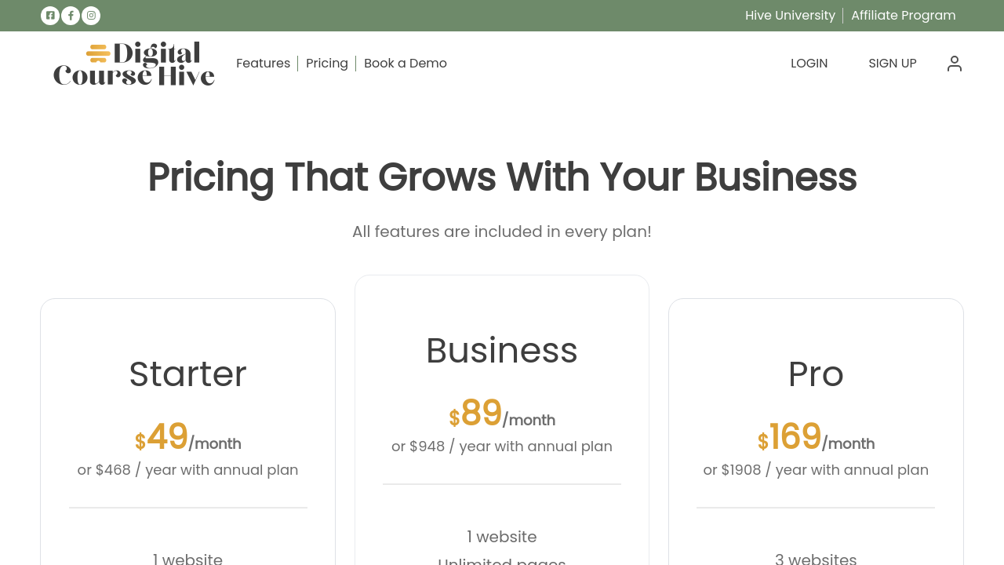
Task: Open the round Facebook 'f' icon link
Action: click(71, 16)
